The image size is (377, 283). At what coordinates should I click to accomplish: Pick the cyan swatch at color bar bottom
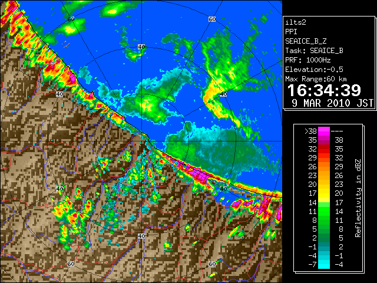click(x=324, y=265)
